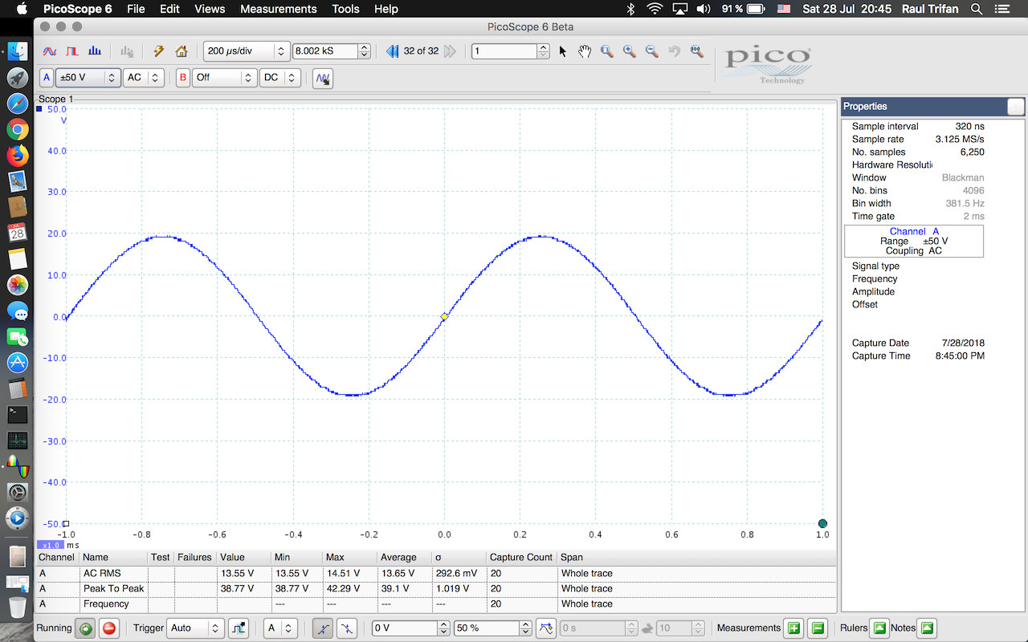Viewport: 1028px width, 642px height.
Task: Open the Measurements menu
Action: [279, 9]
